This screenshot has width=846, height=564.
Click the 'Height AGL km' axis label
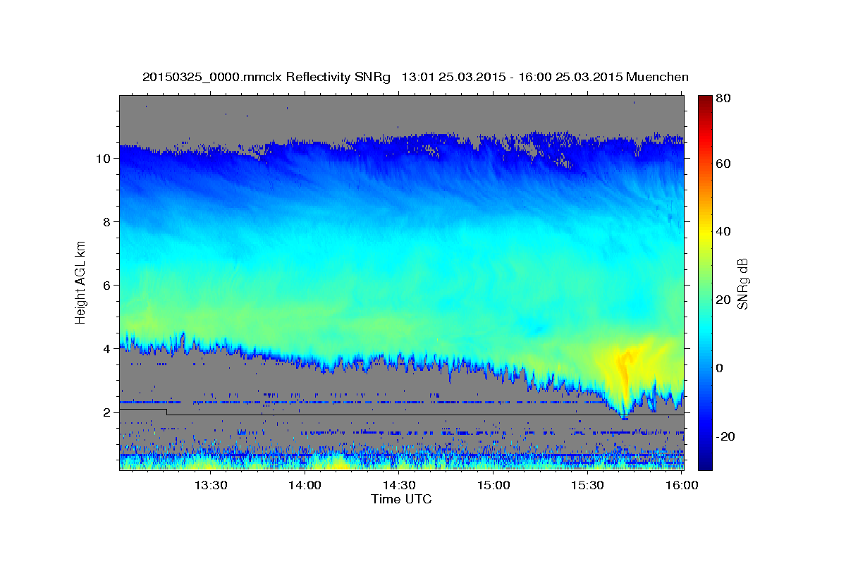80,282
